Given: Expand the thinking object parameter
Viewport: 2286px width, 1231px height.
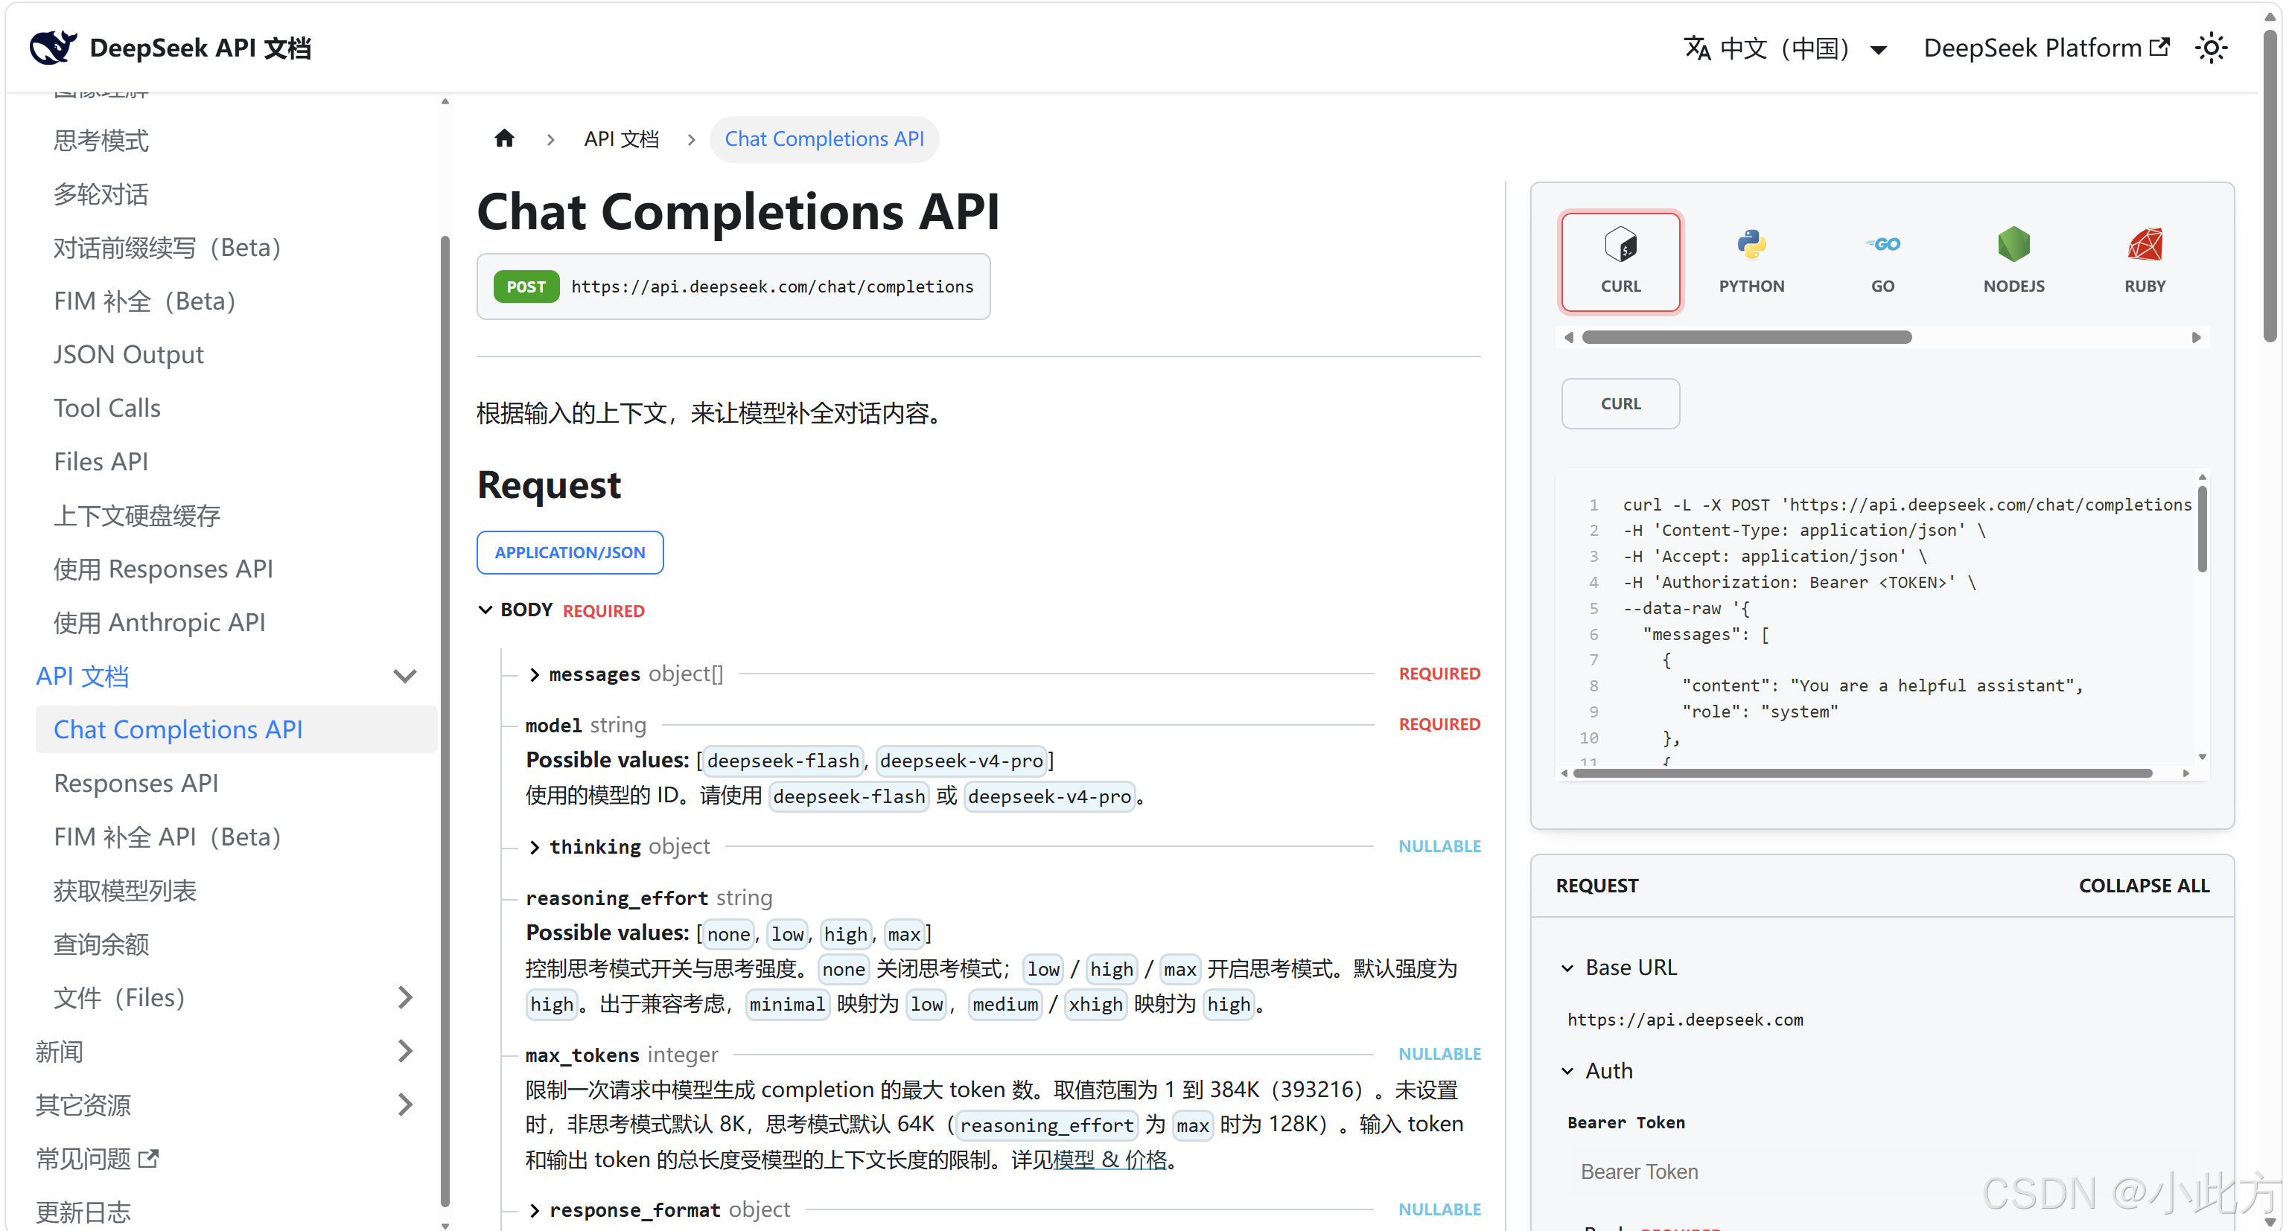Looking at the screenshot, I should click(x=534, y=847).
